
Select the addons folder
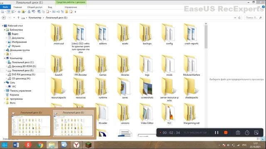click(x=103, y=34)
